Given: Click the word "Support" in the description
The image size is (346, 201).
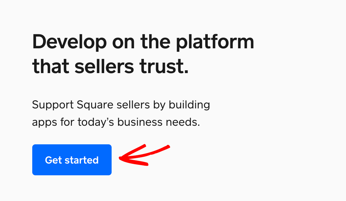Looking at the screenshot, I should point(53,105).
